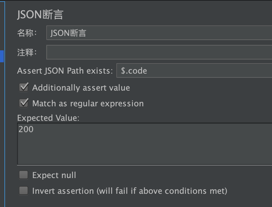Click the Assert JSON Path exists label
This screenshot has width=272, height=207.
[65, 71]
